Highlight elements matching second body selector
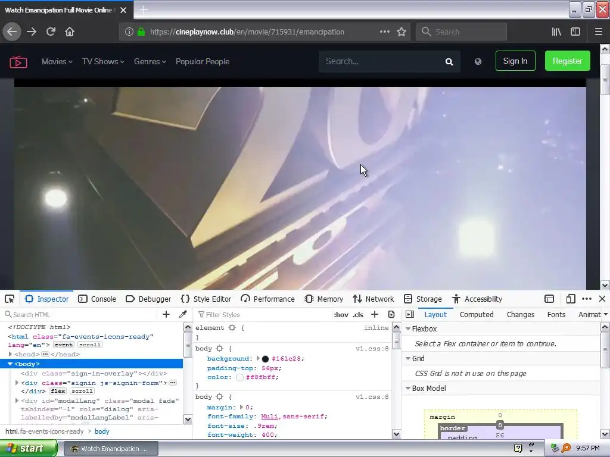The image size is (610, 457). point(220,397)
